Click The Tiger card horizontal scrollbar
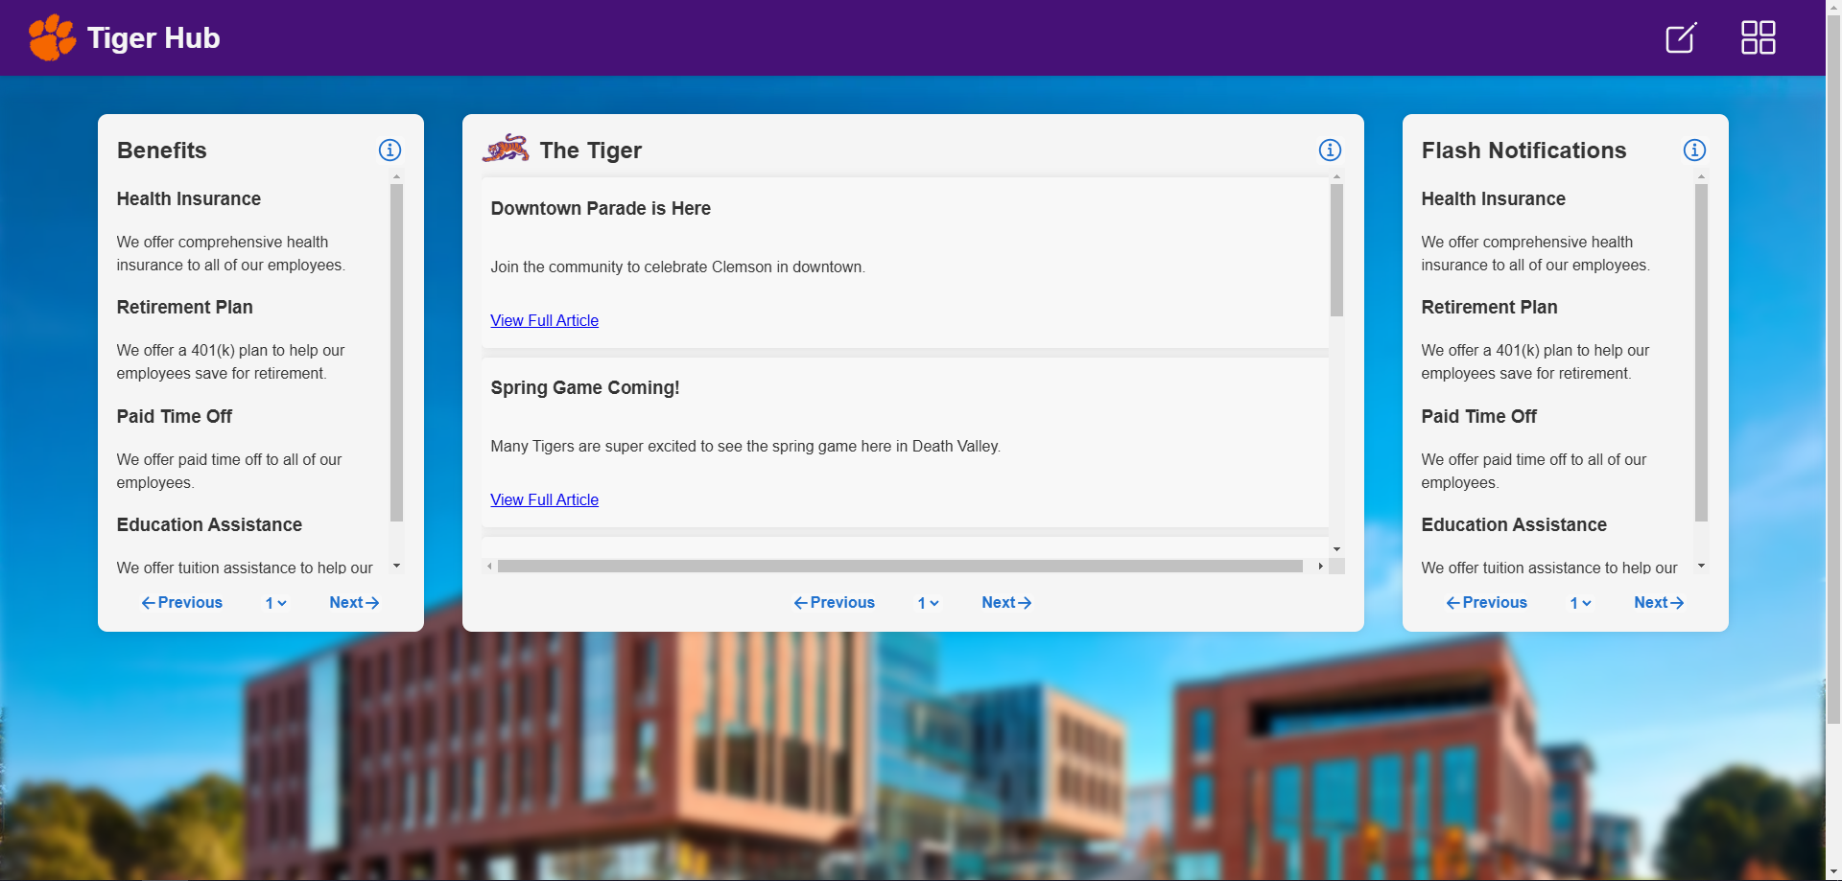 [900, 567]
